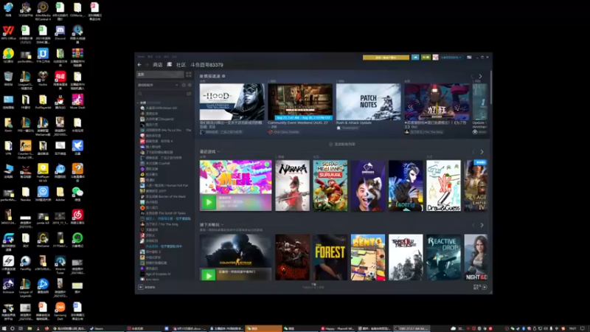
Task: Open The Forest game cover
Action: pyautogui.click(x=330, y=257)
